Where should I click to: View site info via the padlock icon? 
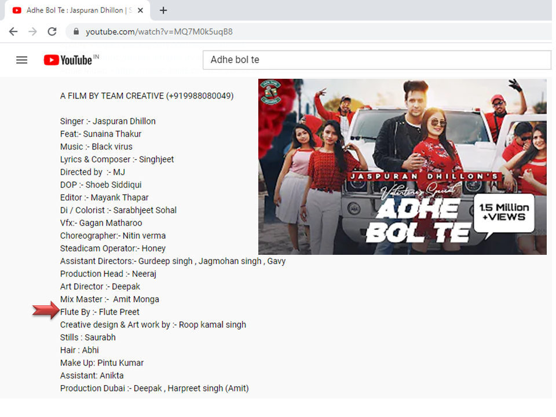point(76,31)
